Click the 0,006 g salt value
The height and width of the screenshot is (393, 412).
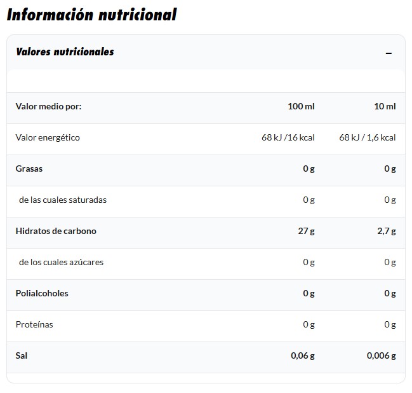pyautogui.click(x=381, y=355)
